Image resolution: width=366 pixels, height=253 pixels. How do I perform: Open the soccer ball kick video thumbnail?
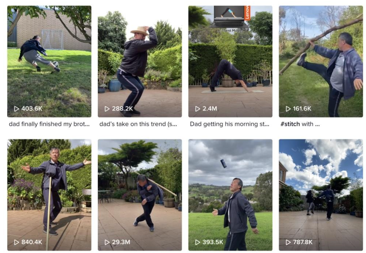click(x=49, y=61)
